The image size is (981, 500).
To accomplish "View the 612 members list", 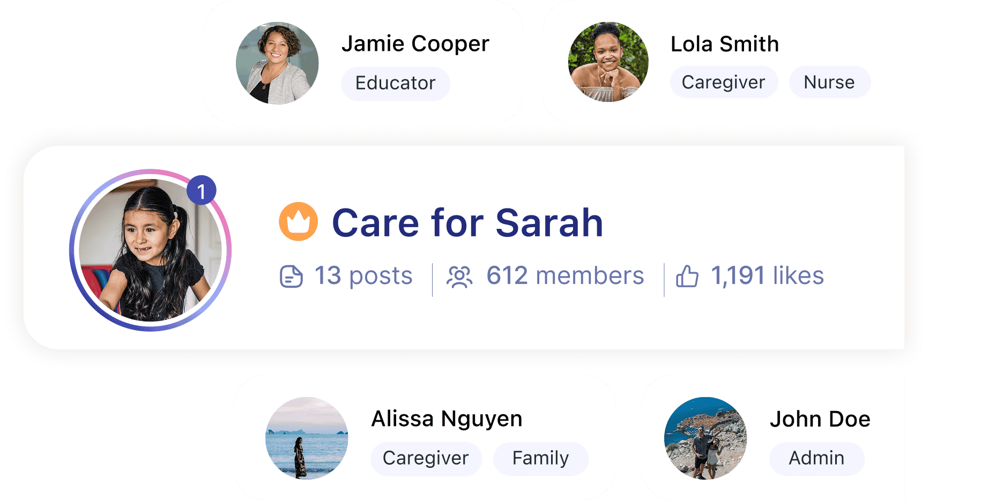I will tap(565, 277).
